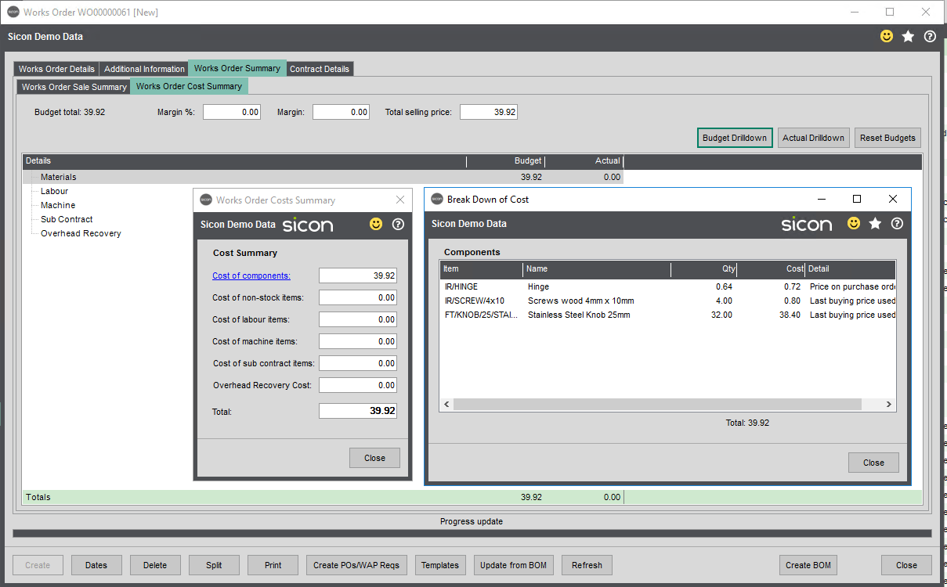Open help icon in Works Order Costs Summary dialog

398,224
